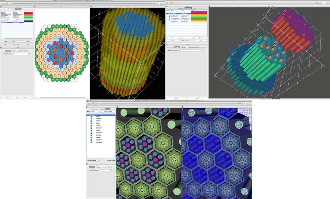Click 2D View panel float icon in top-left window

coord(35,7)
